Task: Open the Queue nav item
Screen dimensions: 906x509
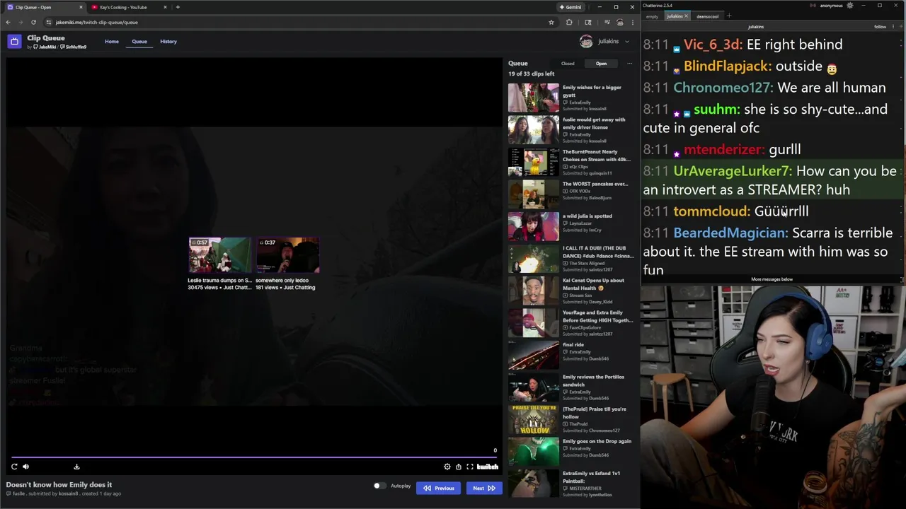Action: pos(139,42)
